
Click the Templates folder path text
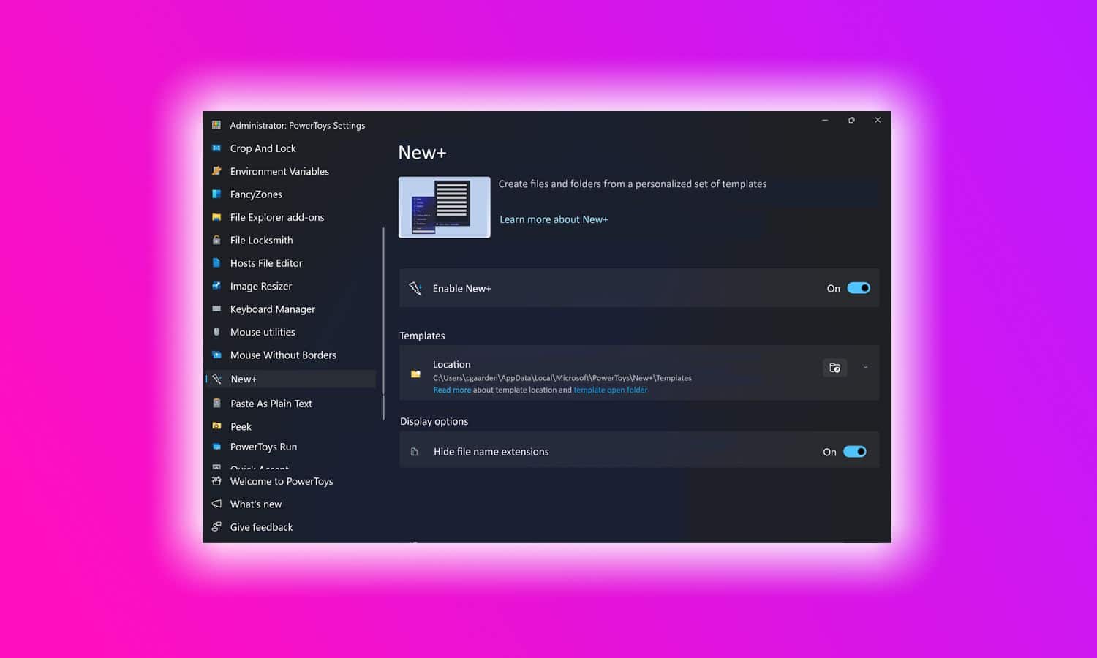[x=562, y=378]
